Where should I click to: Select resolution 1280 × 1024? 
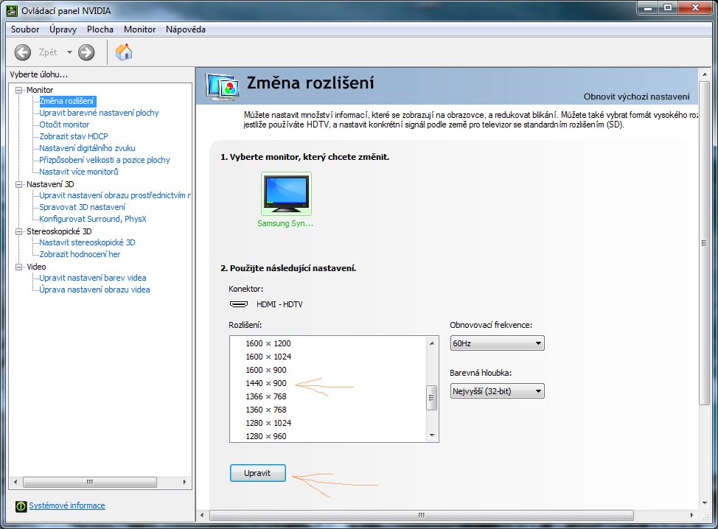pos(268,424)
